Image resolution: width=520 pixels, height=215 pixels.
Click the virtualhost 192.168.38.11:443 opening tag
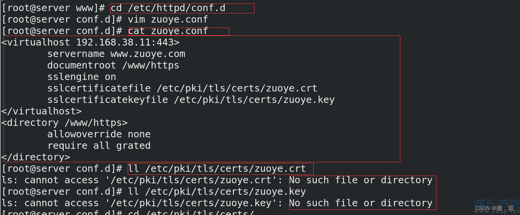pyautogui.click(x=91, y=42)
